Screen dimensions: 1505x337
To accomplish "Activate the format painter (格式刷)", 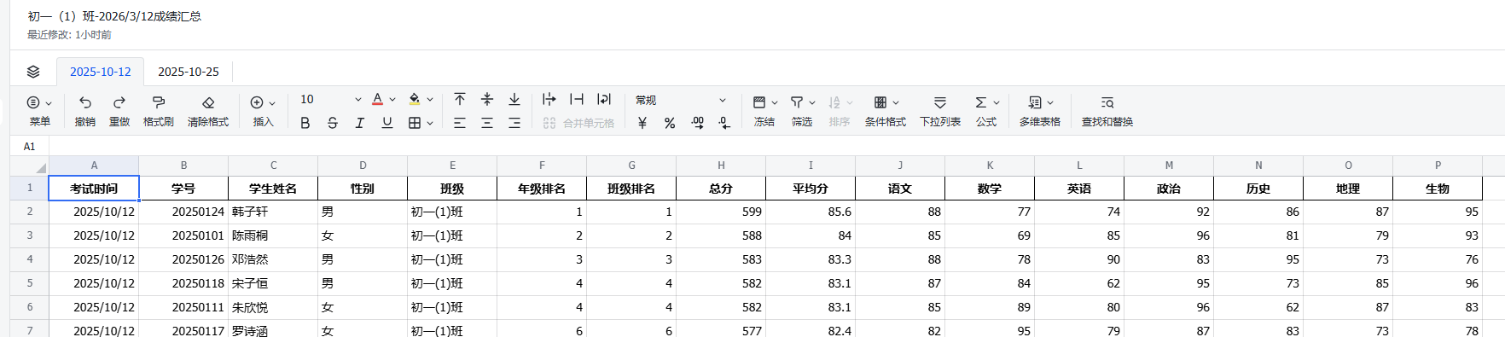I will [x=159, y=111].
